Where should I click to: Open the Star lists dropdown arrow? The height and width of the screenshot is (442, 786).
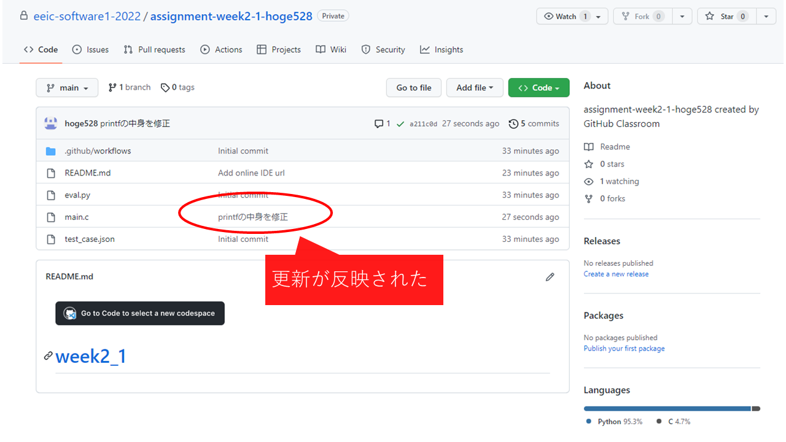click(x=766, y=17)
